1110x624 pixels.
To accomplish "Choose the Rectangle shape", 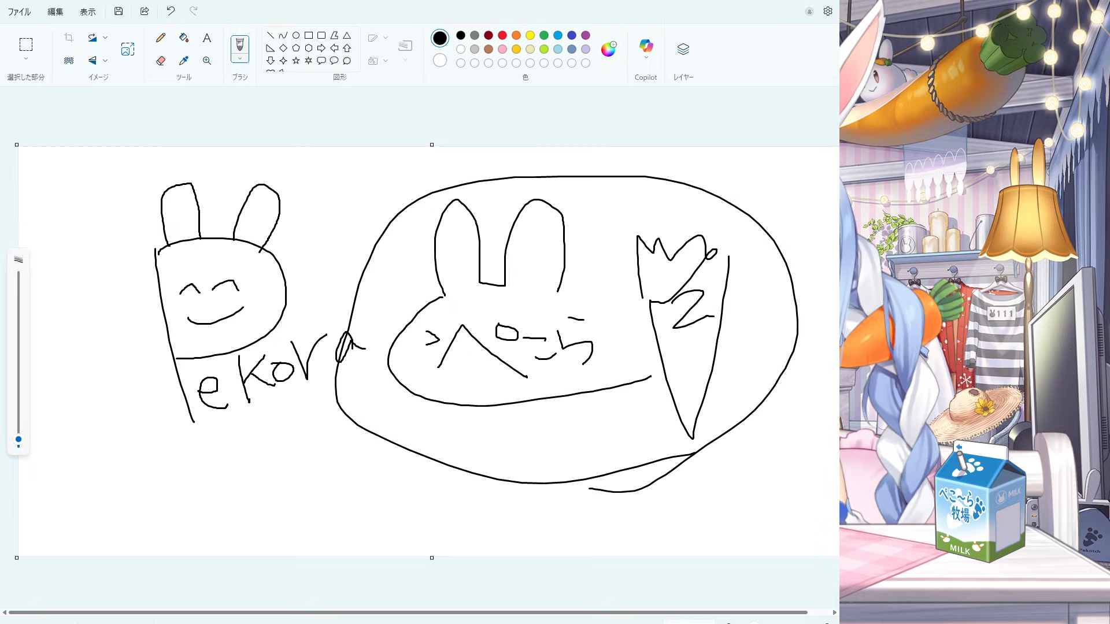I will point(309,35).
